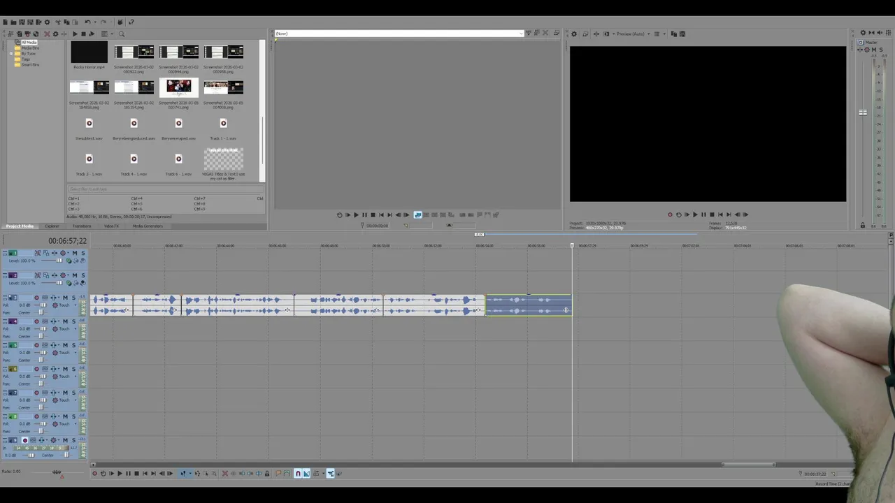The height and width of the screenshot is (503, 895).
Task: Select Media Bins folder in tree
Action: [x=30, y=48]
